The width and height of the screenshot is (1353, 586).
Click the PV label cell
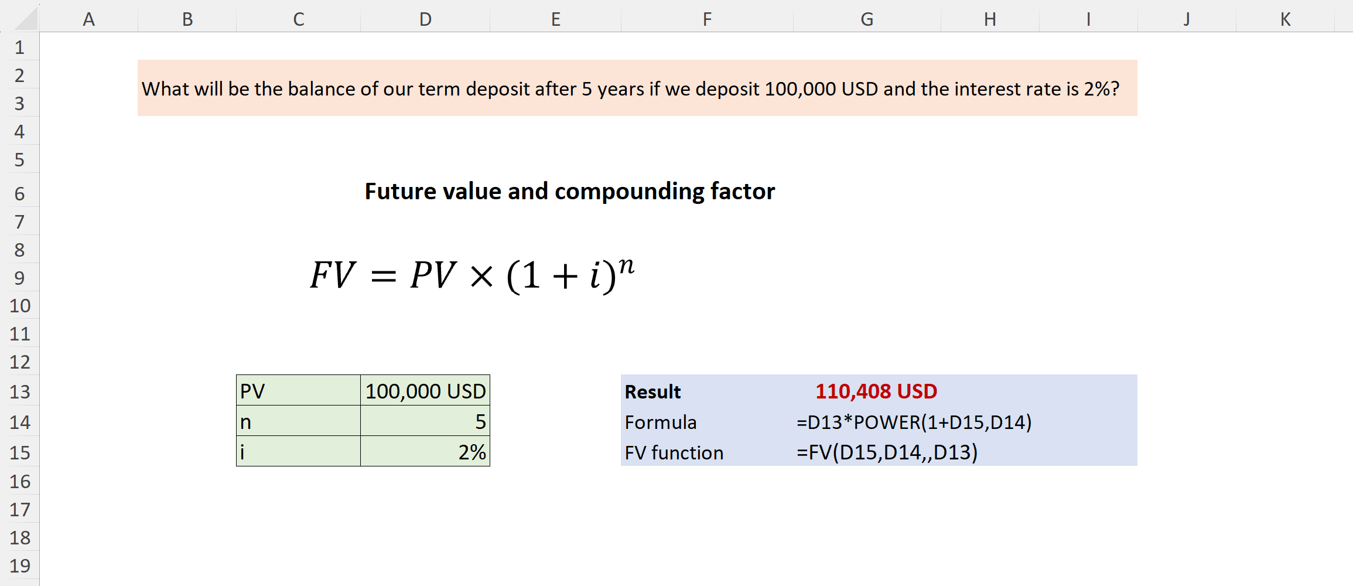298,391
